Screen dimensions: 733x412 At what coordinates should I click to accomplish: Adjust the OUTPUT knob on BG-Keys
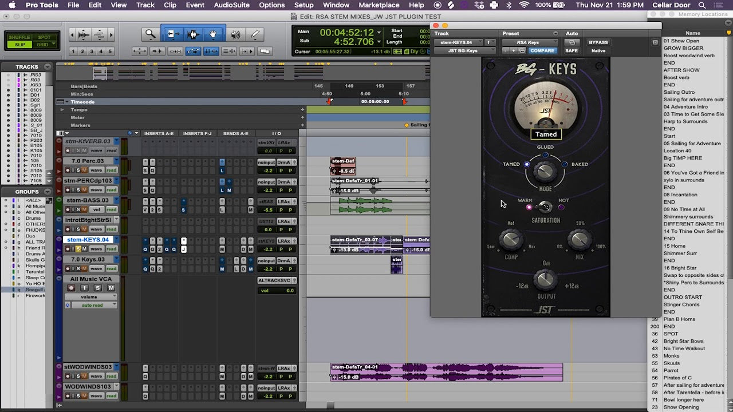(545, 280)
